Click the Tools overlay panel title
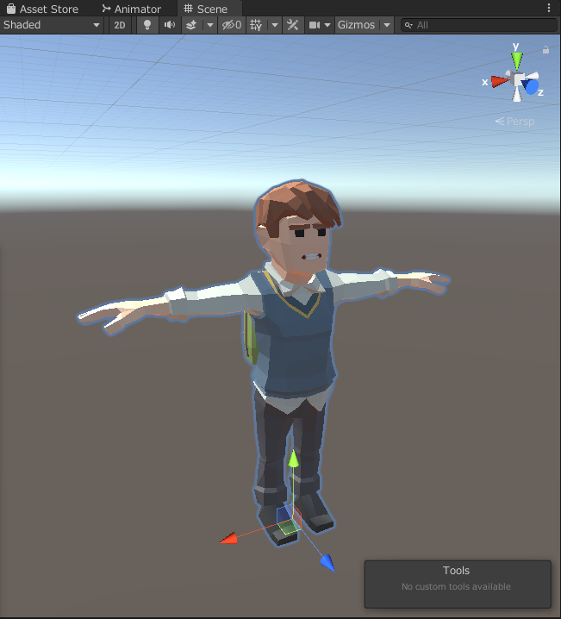The height and width of the screenshot is (619, 561). tap(456, 571)
